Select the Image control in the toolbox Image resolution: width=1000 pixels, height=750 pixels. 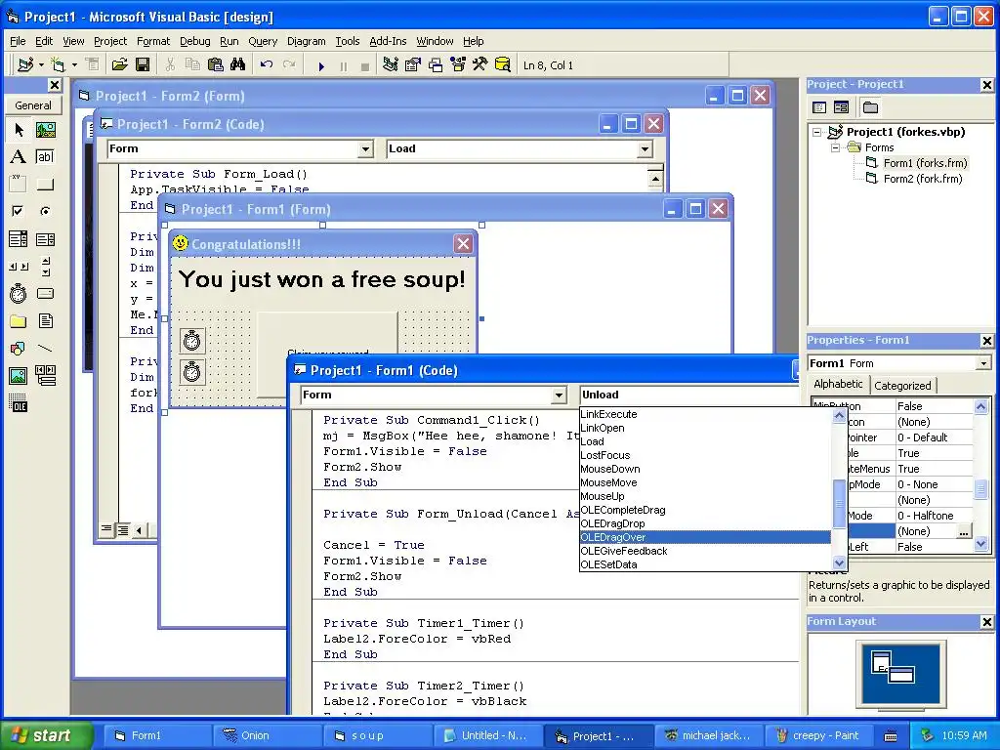19,376
